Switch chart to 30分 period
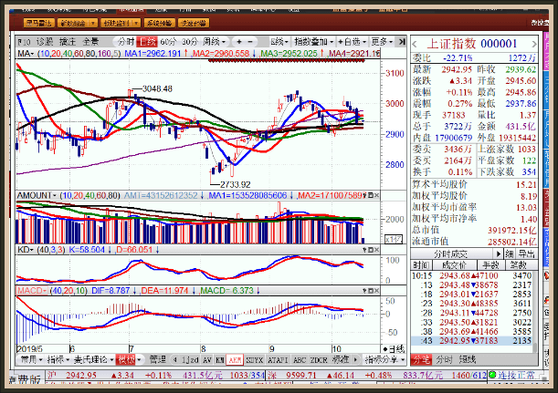This screenshot has width=558, height=393. pyautogui.click(x=190, y=42)
